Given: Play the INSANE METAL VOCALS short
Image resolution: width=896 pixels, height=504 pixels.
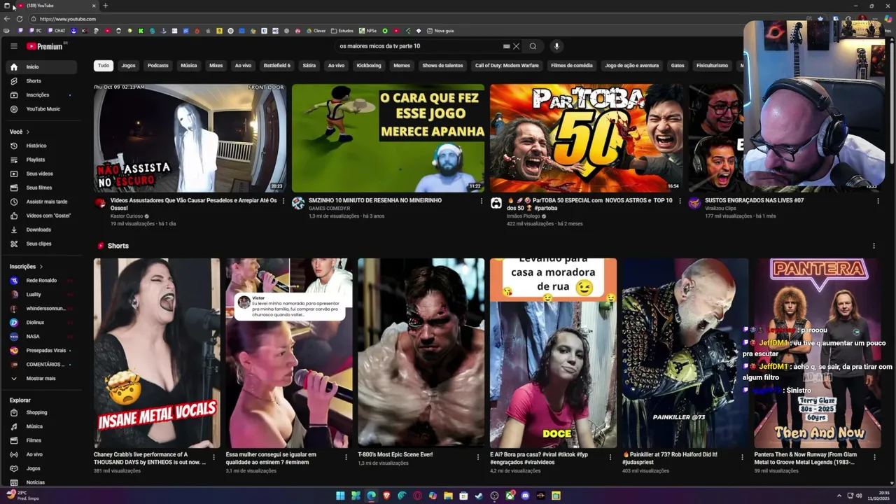Looking at the screenshot, I should [x=157, y=353].
